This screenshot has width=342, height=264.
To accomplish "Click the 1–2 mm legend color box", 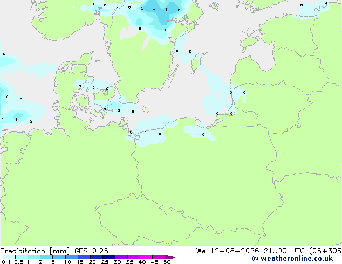I will click(34, 257).
